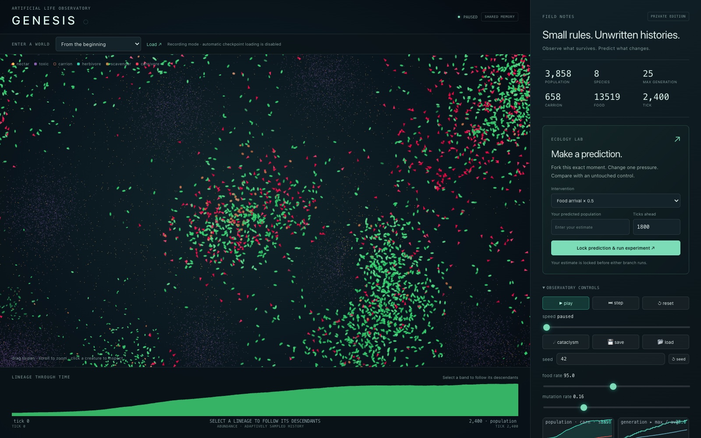The image size is (701, 438).
Task: Open the population chart thumbnail
Action: (578, 428)
